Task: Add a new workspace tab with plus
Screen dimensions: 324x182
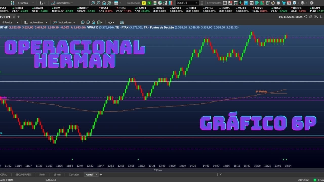Action: click(x=101, y=174)
